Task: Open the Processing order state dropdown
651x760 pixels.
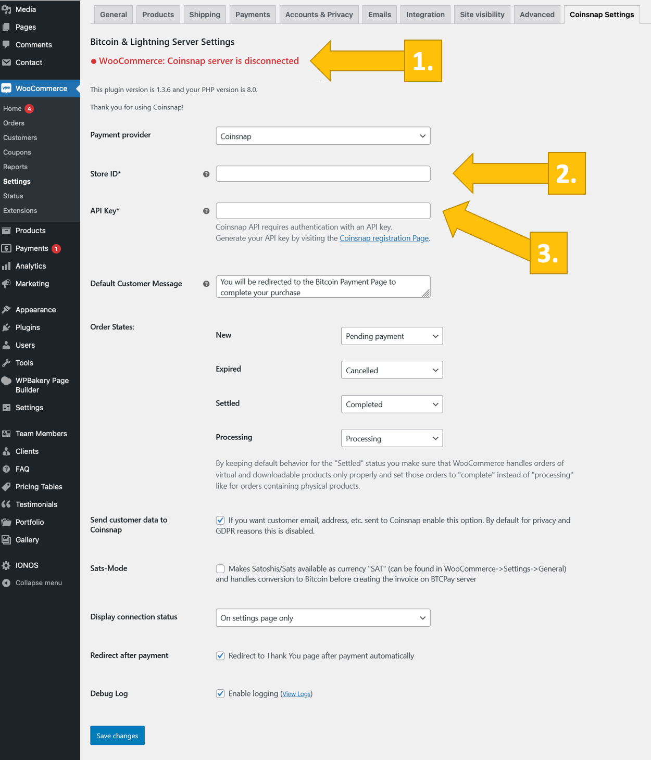Action: [392, 438]
